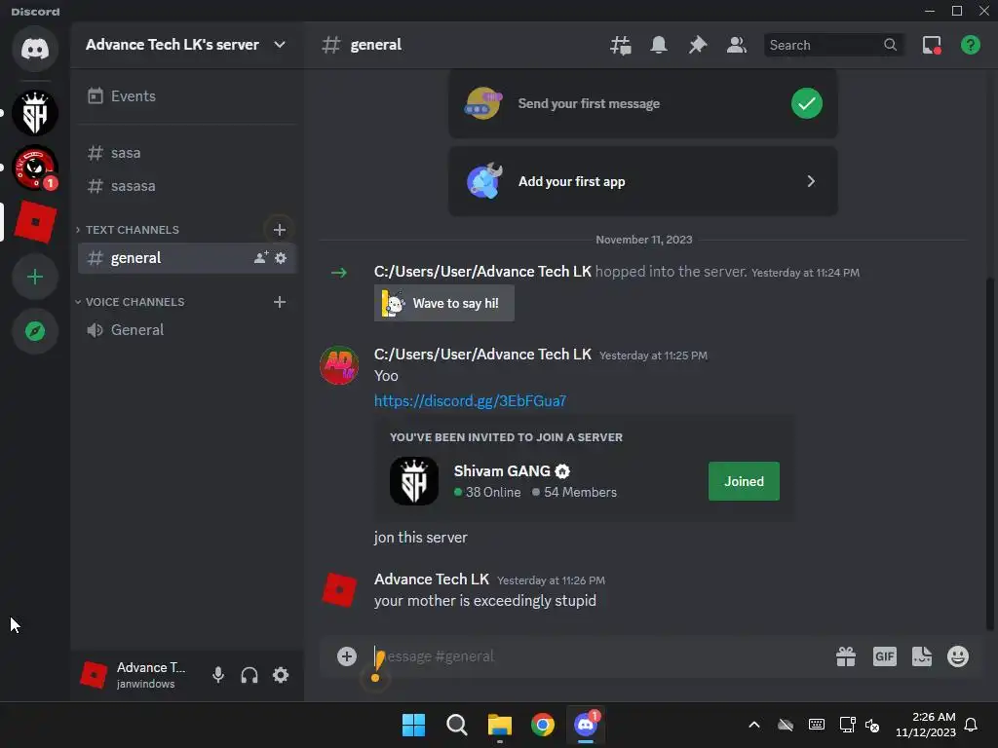Create channel plus in TEXT CHANNELS
998x748 pixels.
[280, 230]
